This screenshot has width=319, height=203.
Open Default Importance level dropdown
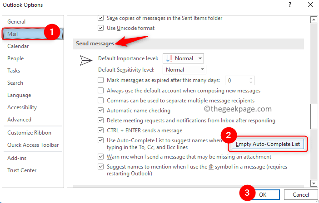click(x=183, y=58)
